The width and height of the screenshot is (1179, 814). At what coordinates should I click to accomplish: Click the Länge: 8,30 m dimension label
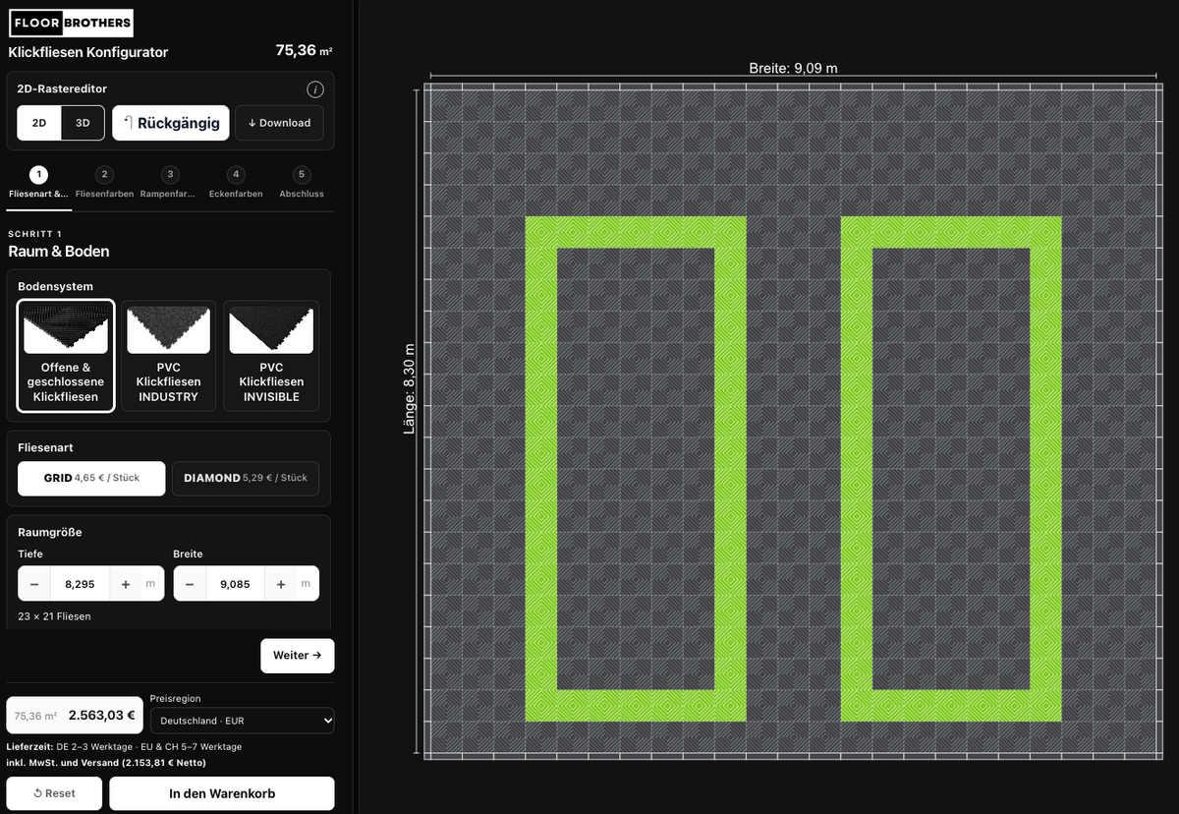(410, 388)
